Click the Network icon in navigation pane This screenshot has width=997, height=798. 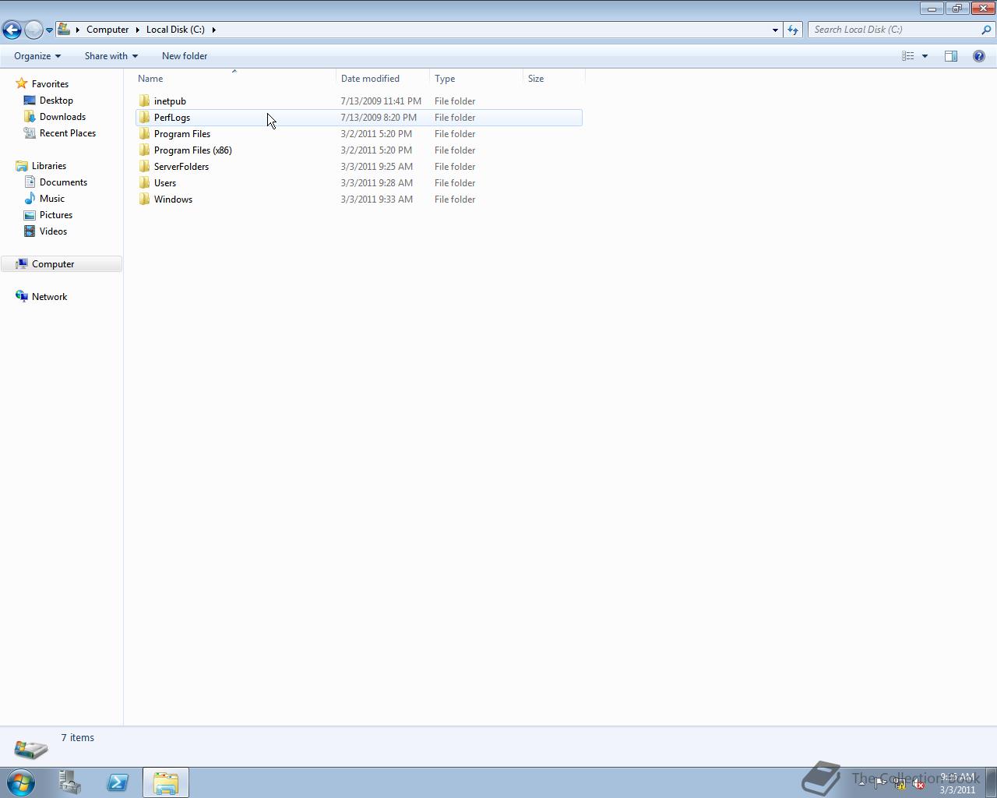pos(22,297)
